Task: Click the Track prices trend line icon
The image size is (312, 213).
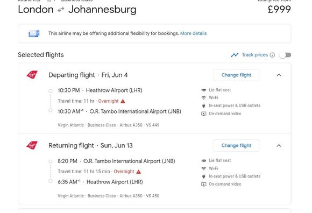Action: tap(235, 55)
